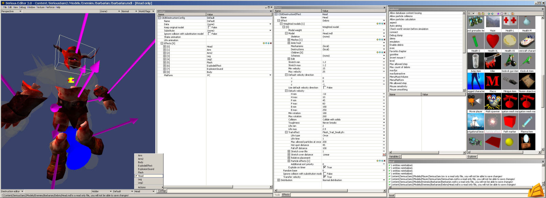Viewport: 546px width, 198px height.
Task: Select the Health L entity icon
Action: pos(510,22)
